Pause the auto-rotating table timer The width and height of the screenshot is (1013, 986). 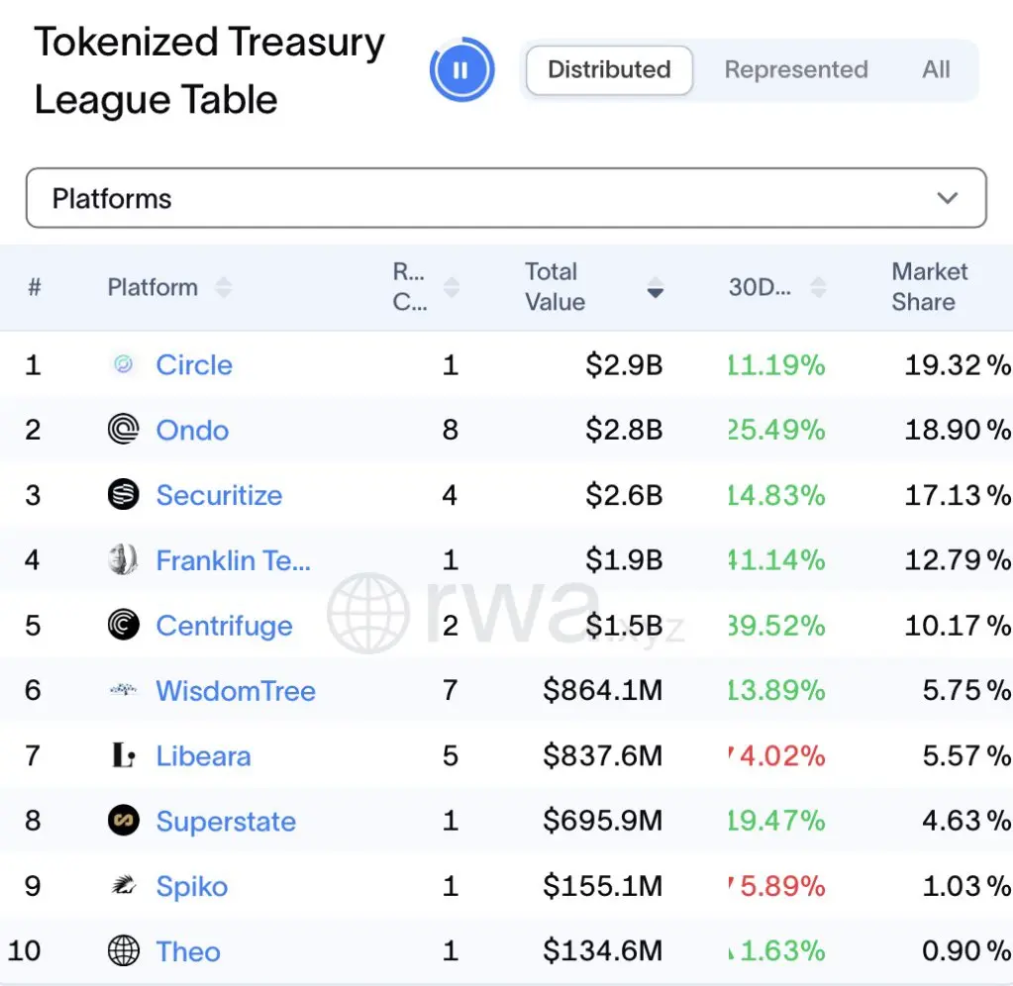(x=460, y=70)
